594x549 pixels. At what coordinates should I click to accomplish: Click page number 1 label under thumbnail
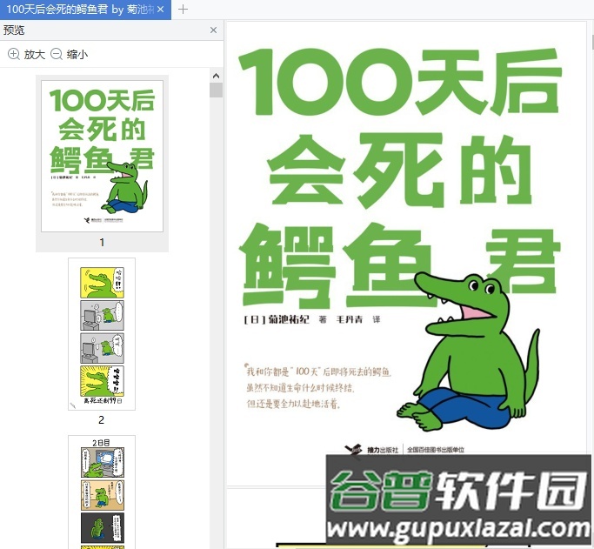click(102, 242)
